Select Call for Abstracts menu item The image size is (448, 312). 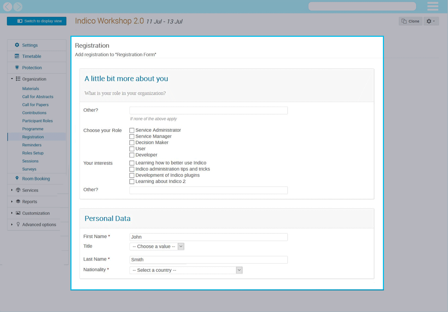[x=38, y=97]
